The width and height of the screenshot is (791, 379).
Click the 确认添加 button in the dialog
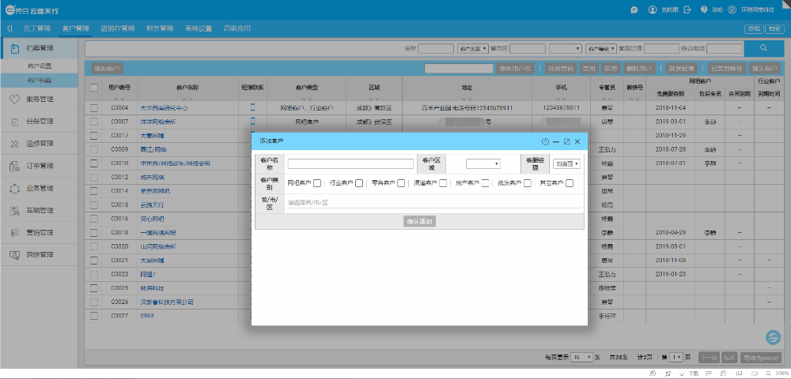[x=419, y=221]
